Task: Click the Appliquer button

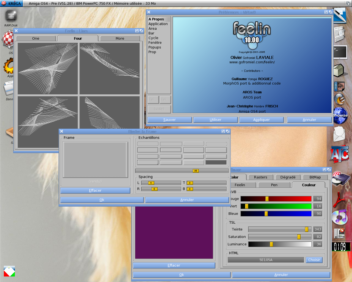Action: coord(262,120)
